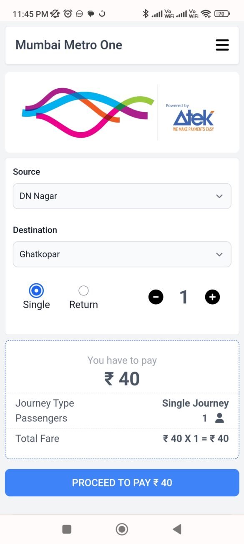Screen dimensions: 244x544
Task: Tap the minus icon to decrease passengers
Action: 156,297
